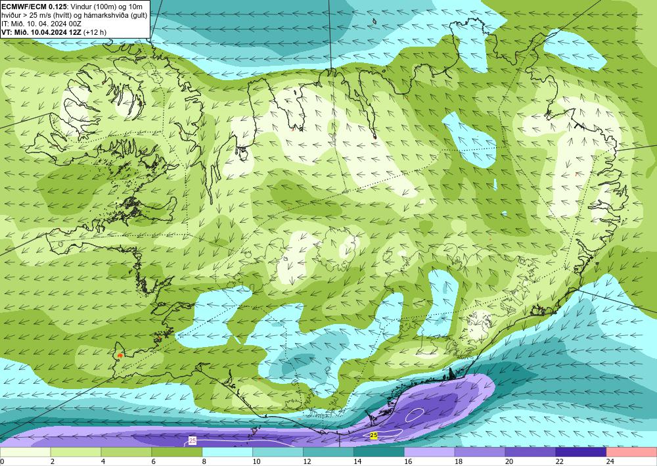Pick the pale cream 0–2 legend swatch
This screenshot has height=466, width=657.
tap(25, 452)
